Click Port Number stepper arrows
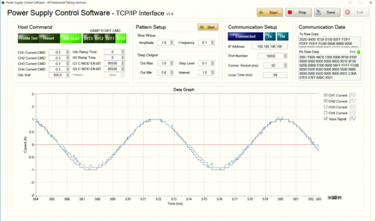 click(285, 56)
